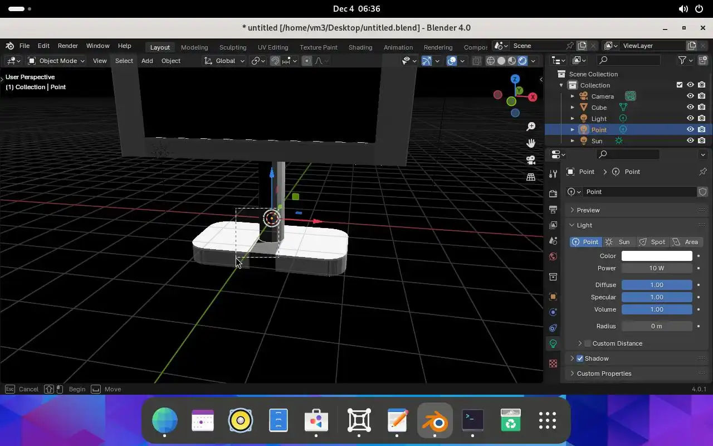
Task: Expand the Cube tree row
Action: coord(572,108)
